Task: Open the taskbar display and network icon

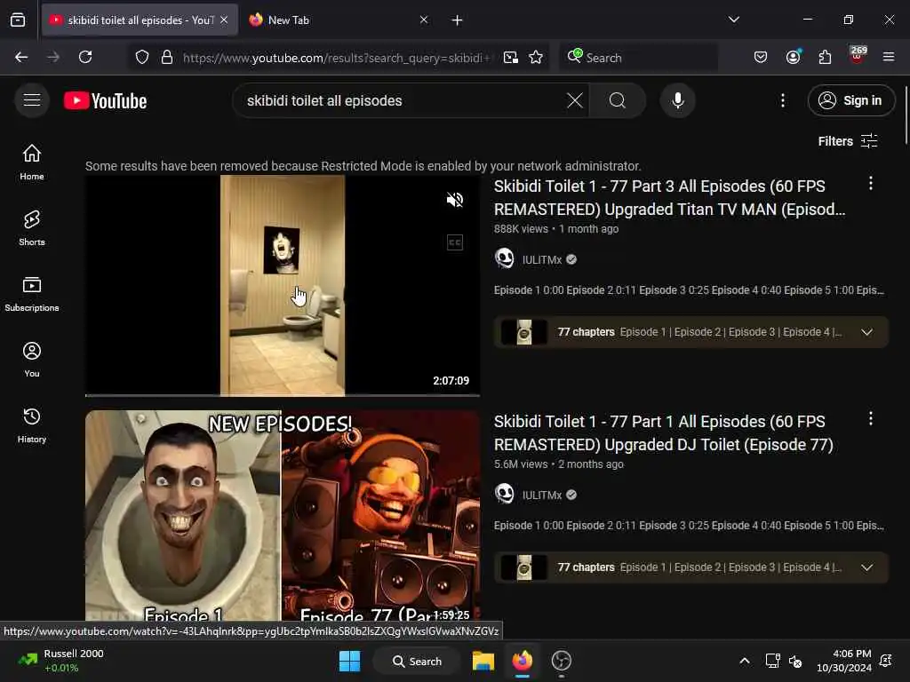Action: pyautogui.click(x=772, y=661)
